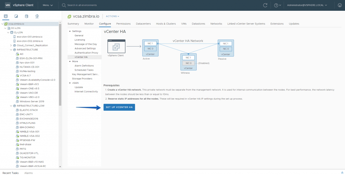Open the Storage Providers page

point(82,79)
